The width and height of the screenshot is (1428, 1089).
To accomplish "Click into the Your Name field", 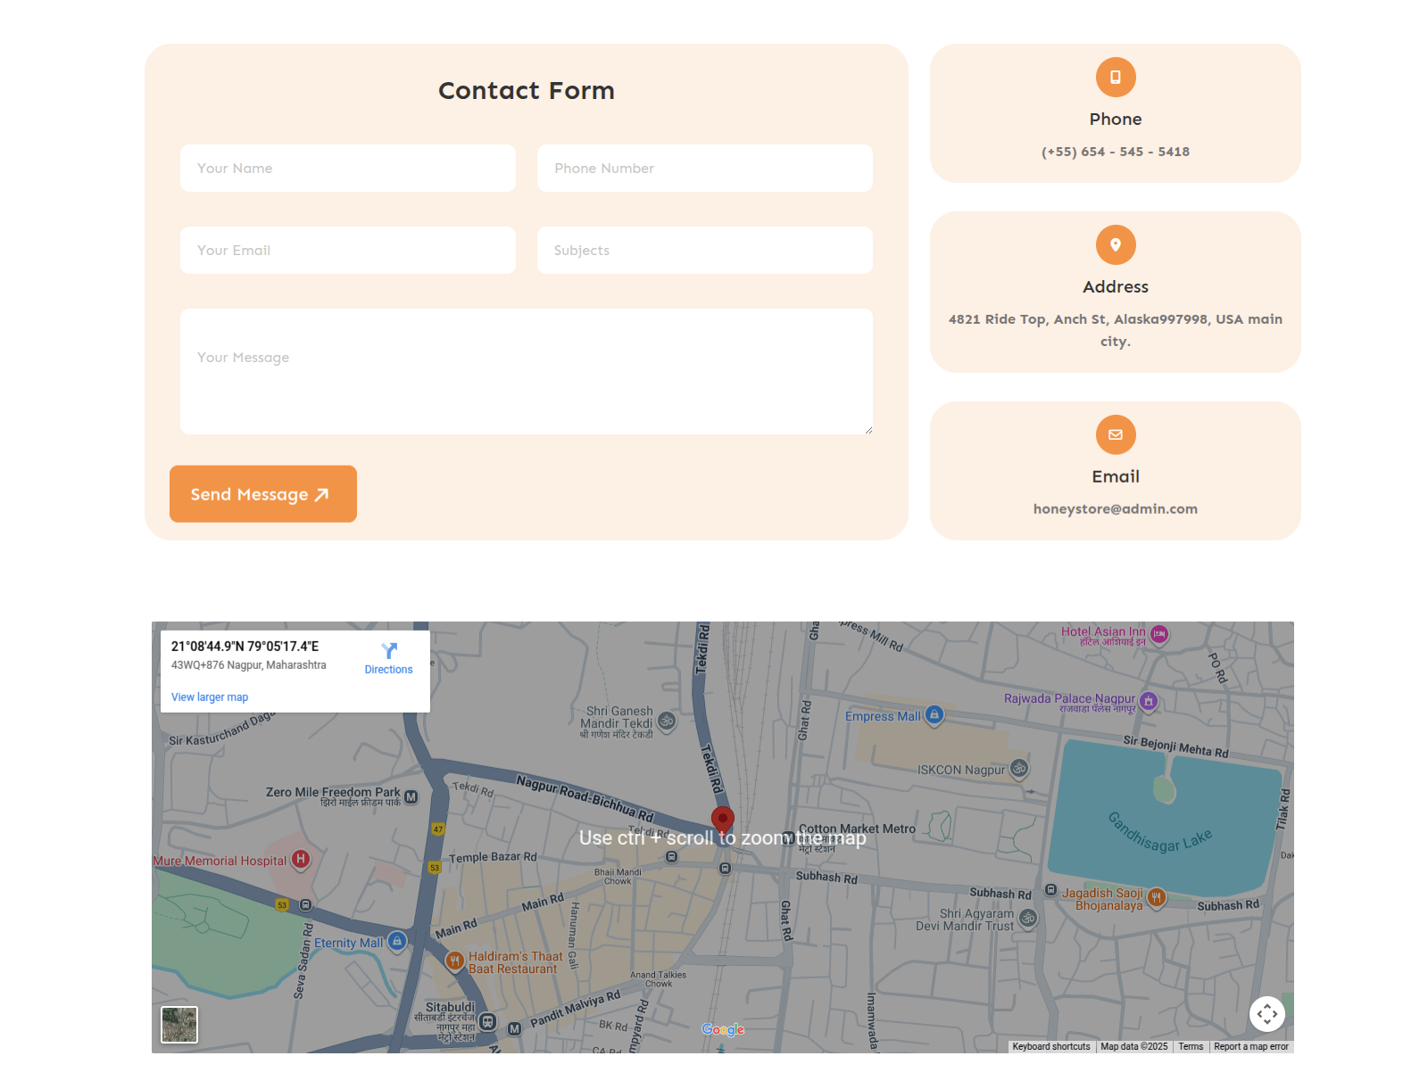I will (x=348, y=169).
